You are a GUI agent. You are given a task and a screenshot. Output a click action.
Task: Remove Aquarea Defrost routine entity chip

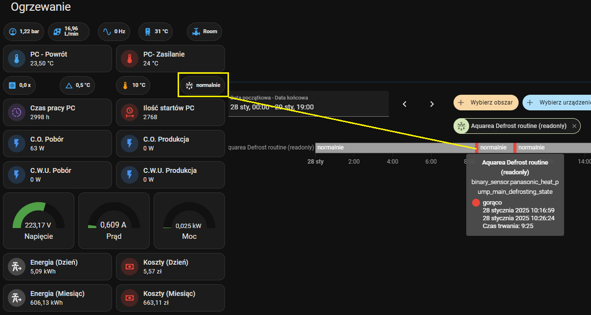574,126
